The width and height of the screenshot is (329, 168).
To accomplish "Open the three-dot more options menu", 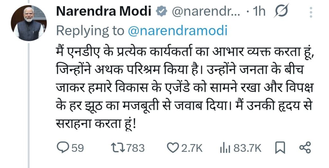I will tap(310, 12).
